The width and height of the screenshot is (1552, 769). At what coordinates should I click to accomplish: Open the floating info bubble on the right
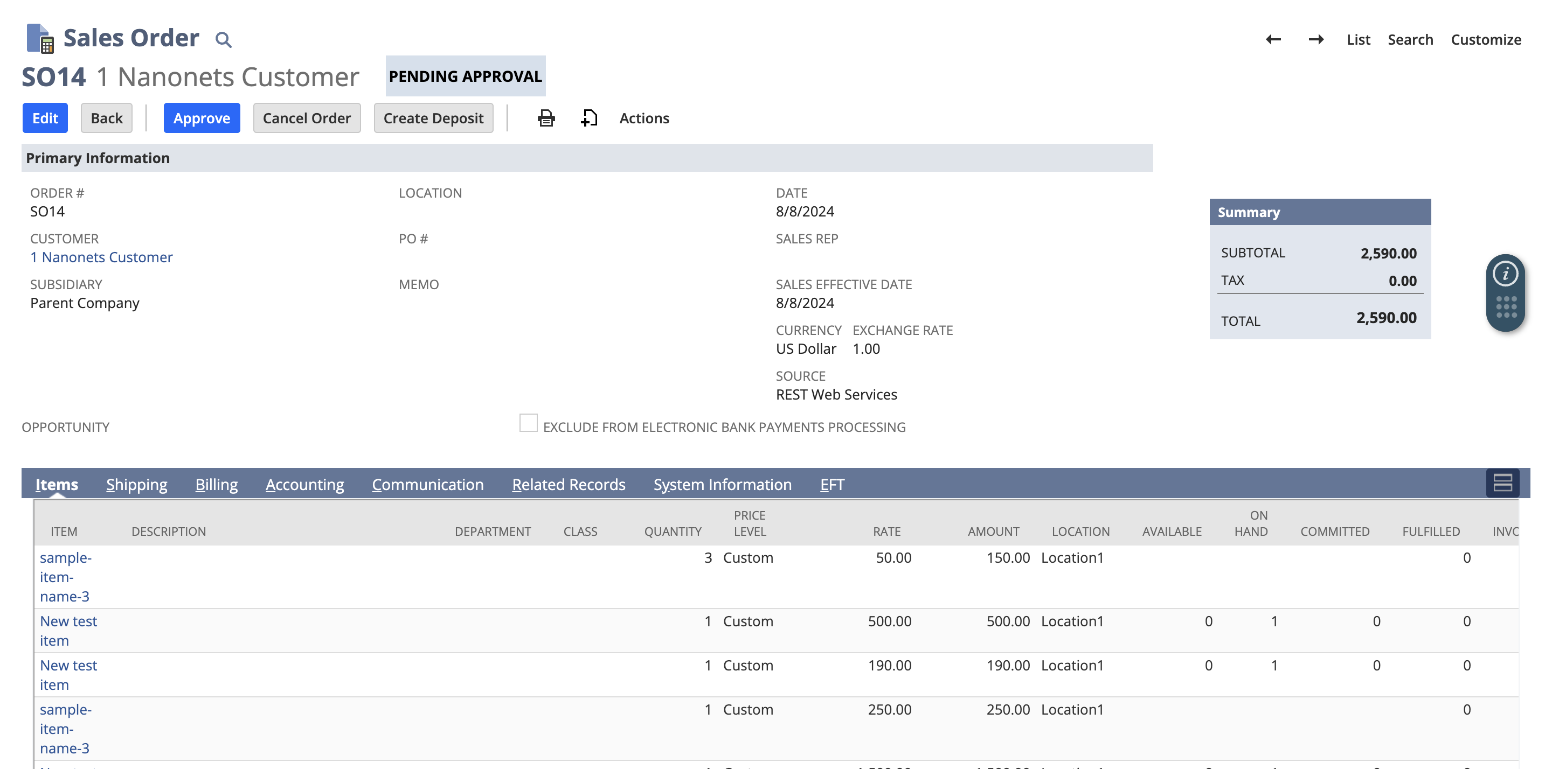click(x=1505, y=274)
